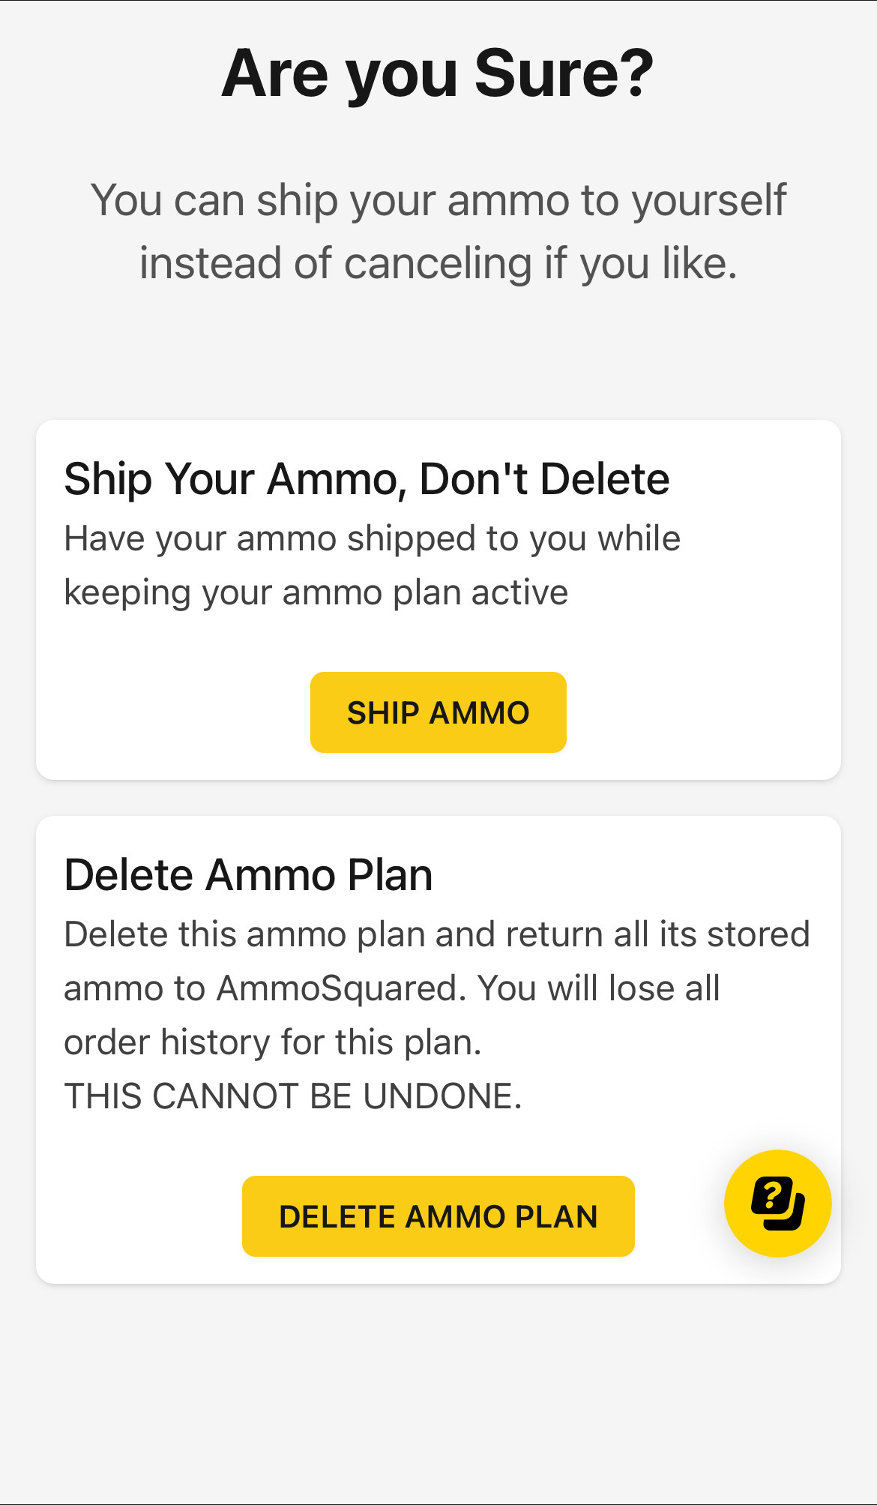Select "Ship Your Ammo, Don't Delete" card title
The height and width of the screenshot is (1505, 877).
367,478
